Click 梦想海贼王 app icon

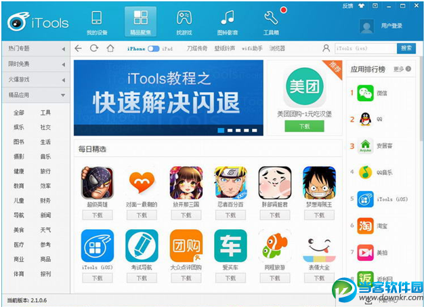tap(319, 183)
